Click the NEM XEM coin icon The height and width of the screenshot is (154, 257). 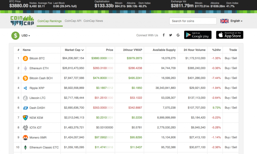(25, 118)
